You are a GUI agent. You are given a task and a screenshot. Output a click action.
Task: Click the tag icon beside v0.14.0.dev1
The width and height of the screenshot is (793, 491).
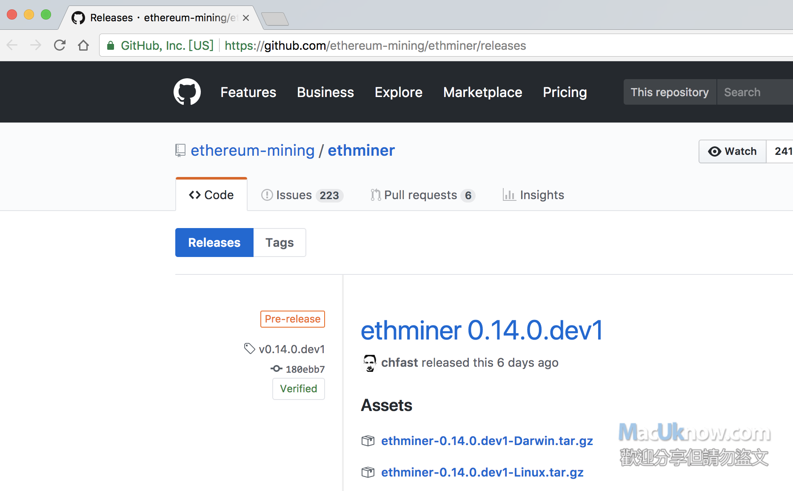(x=249, y=348)
